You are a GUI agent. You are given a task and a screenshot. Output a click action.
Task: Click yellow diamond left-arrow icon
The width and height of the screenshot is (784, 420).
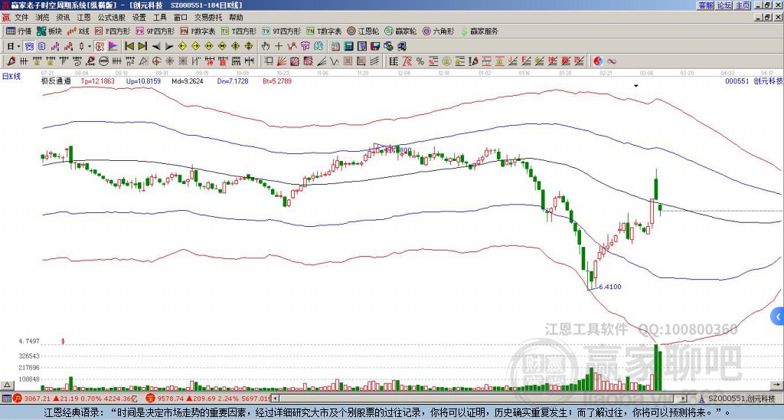pyautogui.click(x=182, y=46)
